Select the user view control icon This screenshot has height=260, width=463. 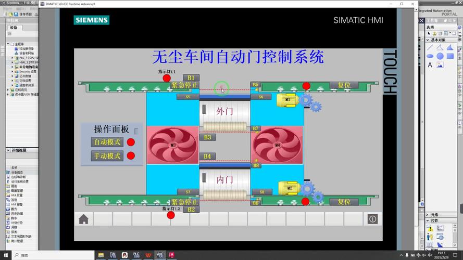point(430,237)
